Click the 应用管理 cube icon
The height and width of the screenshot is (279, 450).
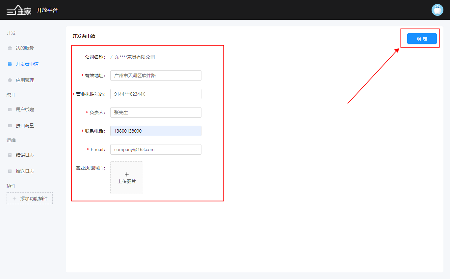pos(10,80)
